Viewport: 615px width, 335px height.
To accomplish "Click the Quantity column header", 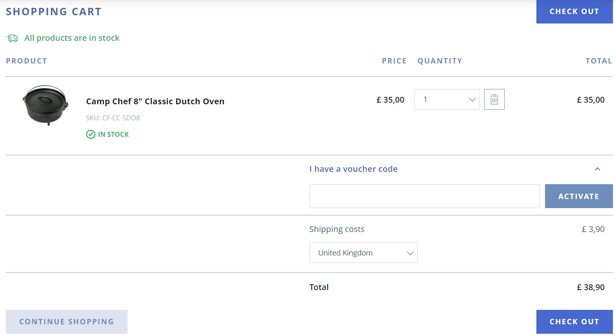I will 440,61.
